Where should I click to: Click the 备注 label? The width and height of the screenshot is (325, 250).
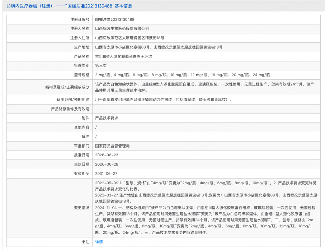tap(85, 136)
